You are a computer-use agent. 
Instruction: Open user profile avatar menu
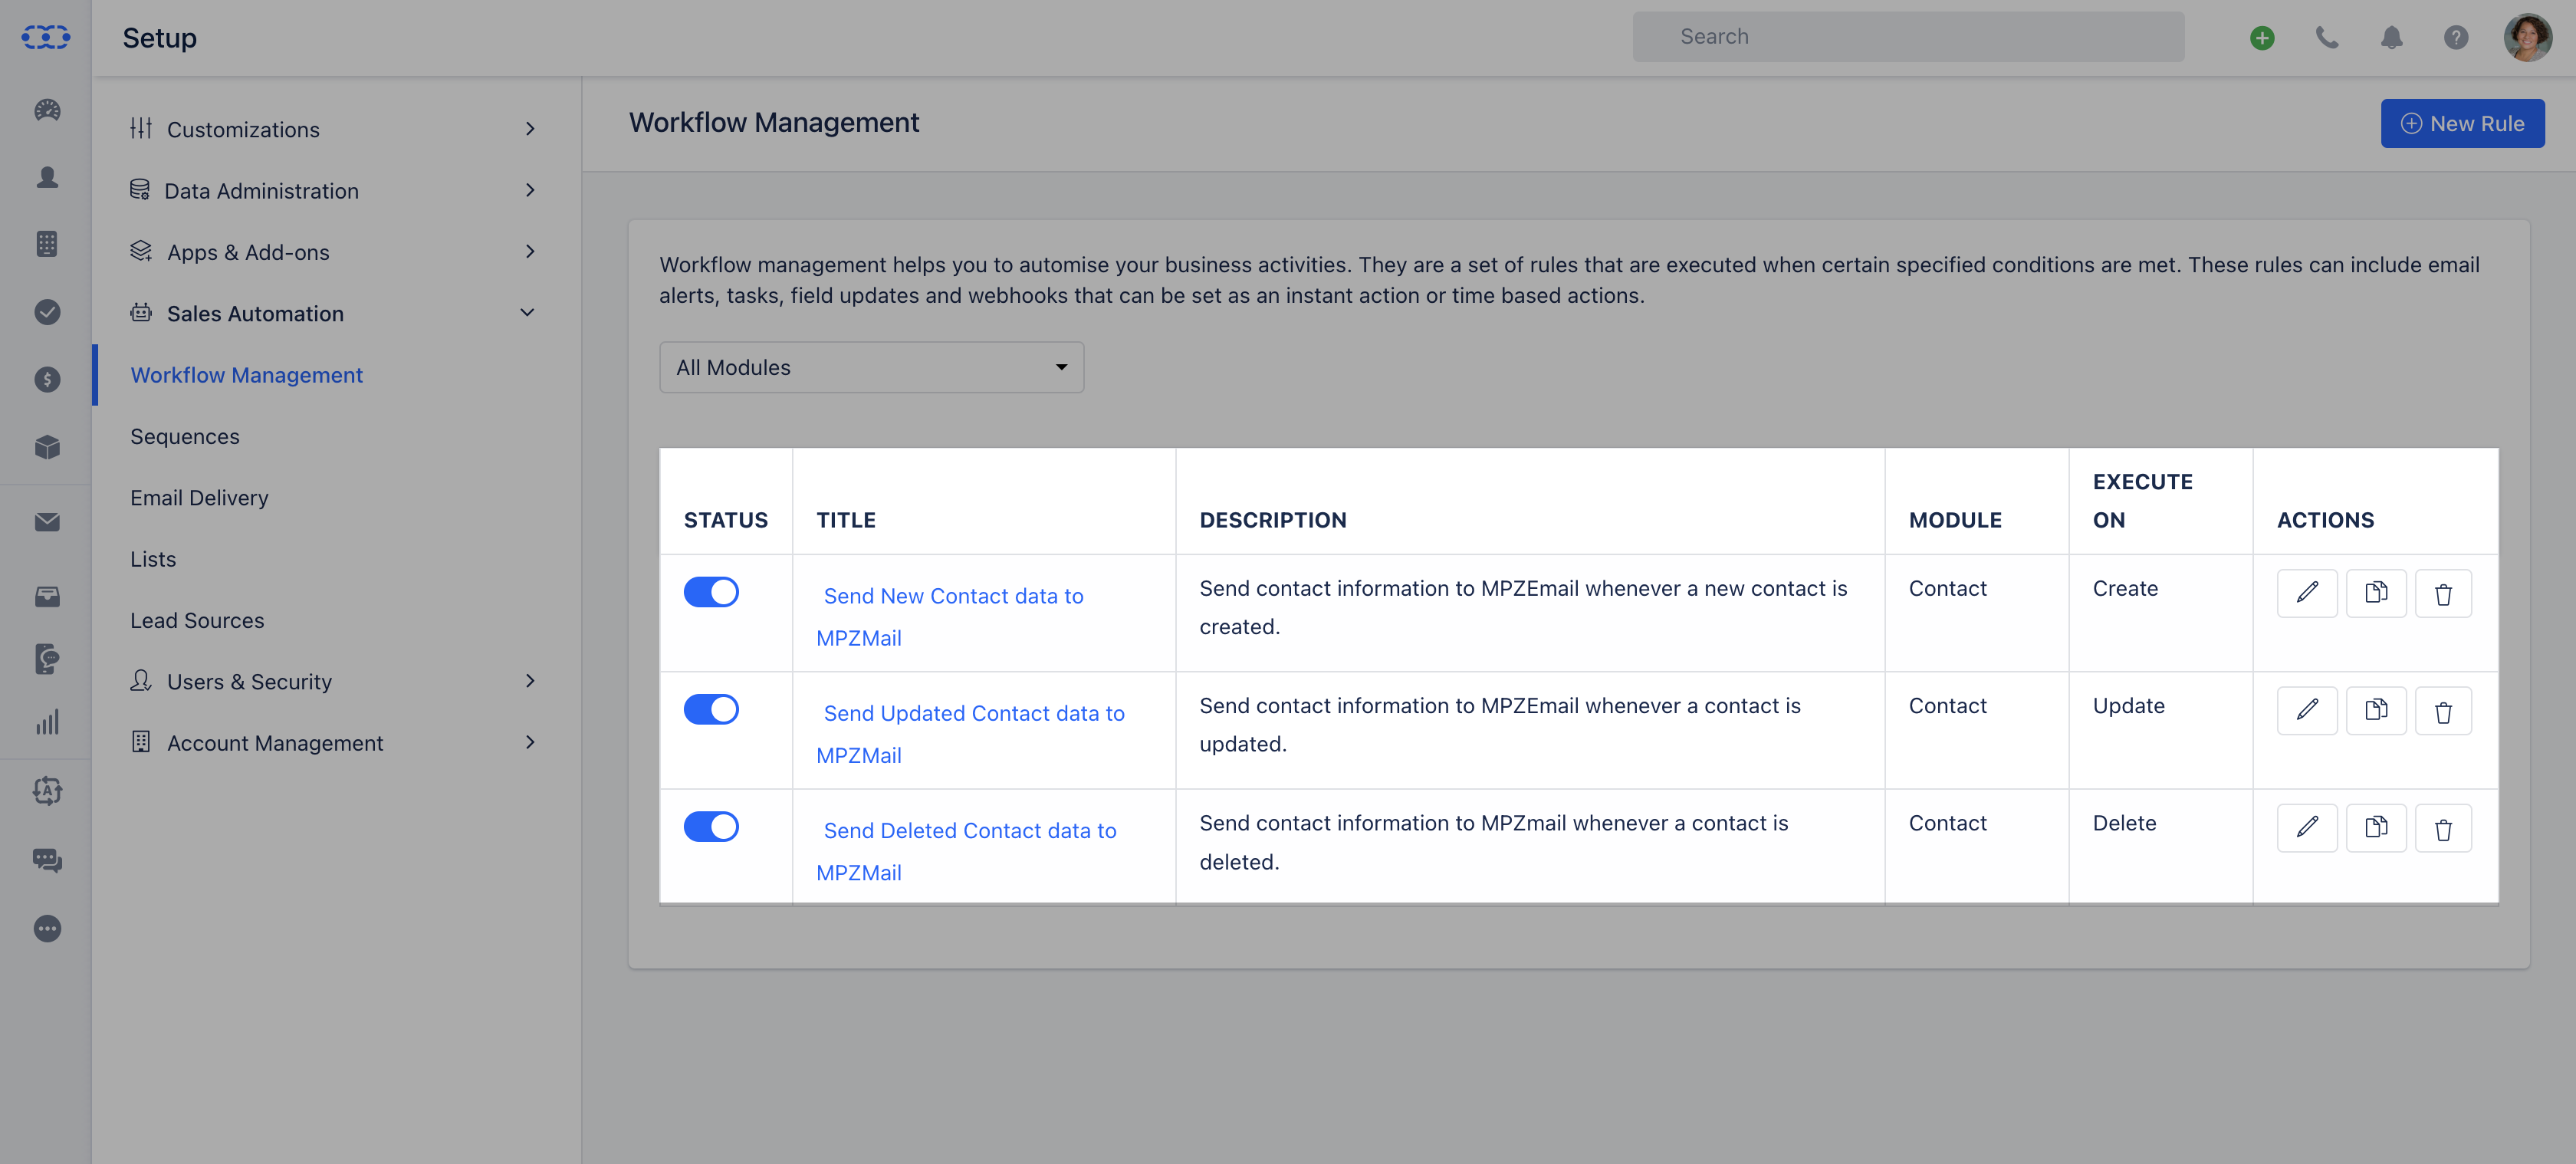pos(2527,38)
